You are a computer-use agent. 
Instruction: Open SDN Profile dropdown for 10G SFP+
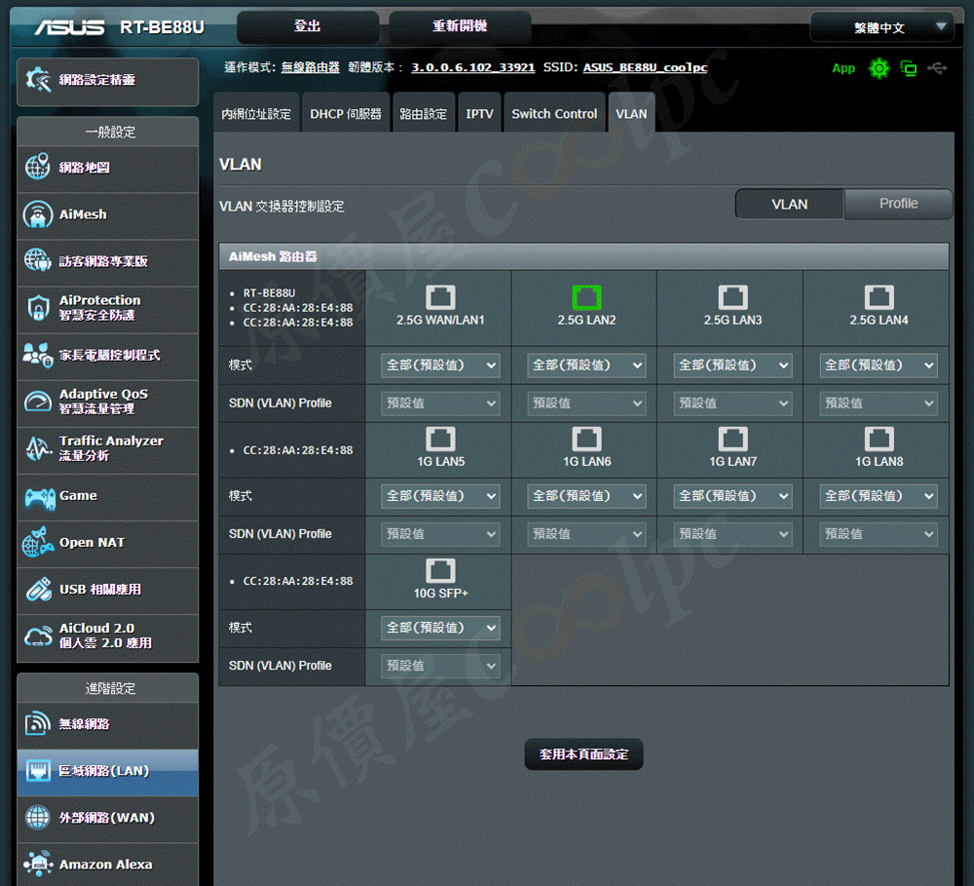[440, 666]
